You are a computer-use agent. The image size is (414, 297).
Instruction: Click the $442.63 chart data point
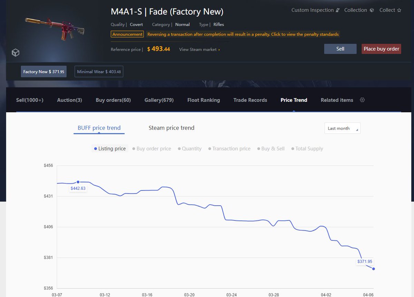click(x=78, y=182)
